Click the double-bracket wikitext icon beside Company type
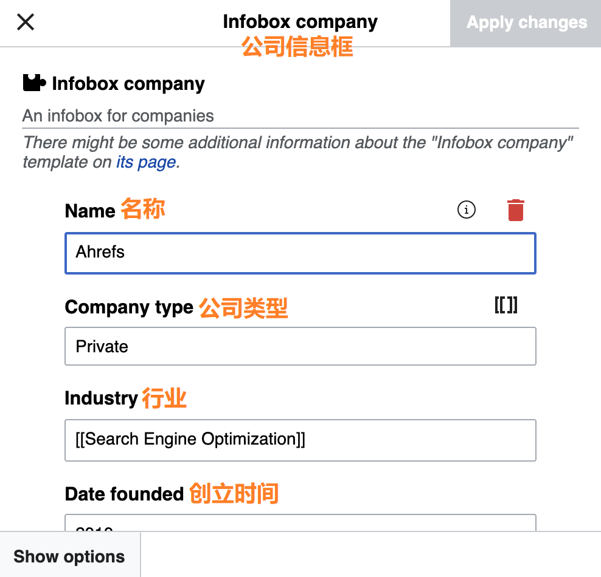Screen dimensions: 601x577 point(505,305)
